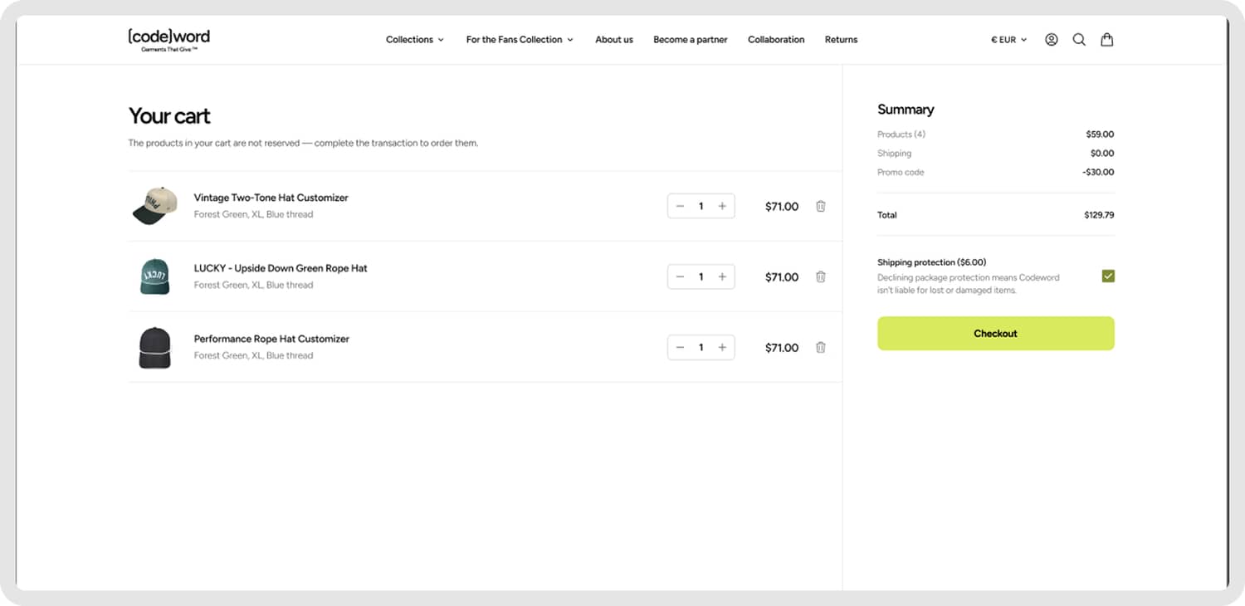
Task: Open the EUR currency selector
Action: (x=1009, y=40)
